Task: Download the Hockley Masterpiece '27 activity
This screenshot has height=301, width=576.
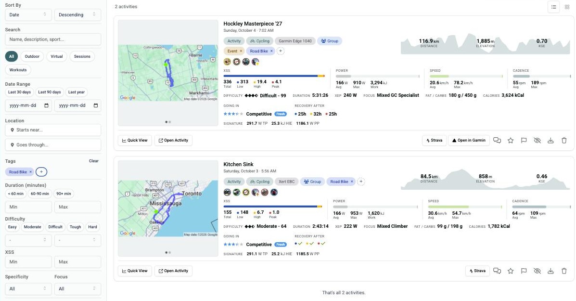Action: click(x=550, y=141)
